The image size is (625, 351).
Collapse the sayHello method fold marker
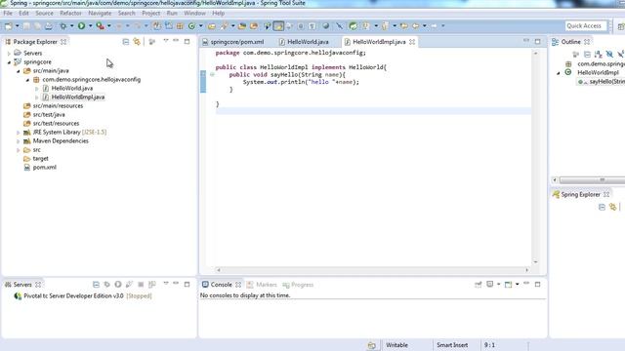(212, 74)
